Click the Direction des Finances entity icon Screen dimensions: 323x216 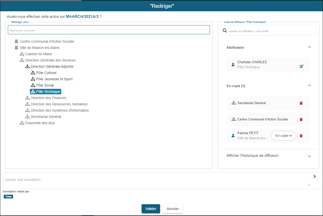pos(27,98)
